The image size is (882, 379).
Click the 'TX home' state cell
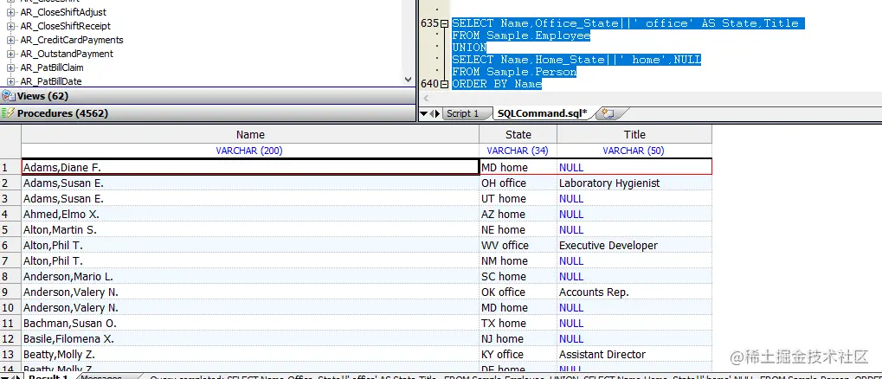tap(518, 324)
